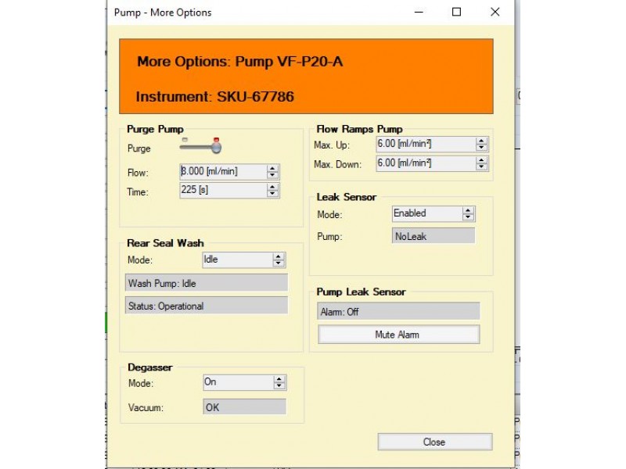This screenshot has height=469, width=626.
Task: Toggle the Purge pump slider switch
Action: tap(200, 146)
